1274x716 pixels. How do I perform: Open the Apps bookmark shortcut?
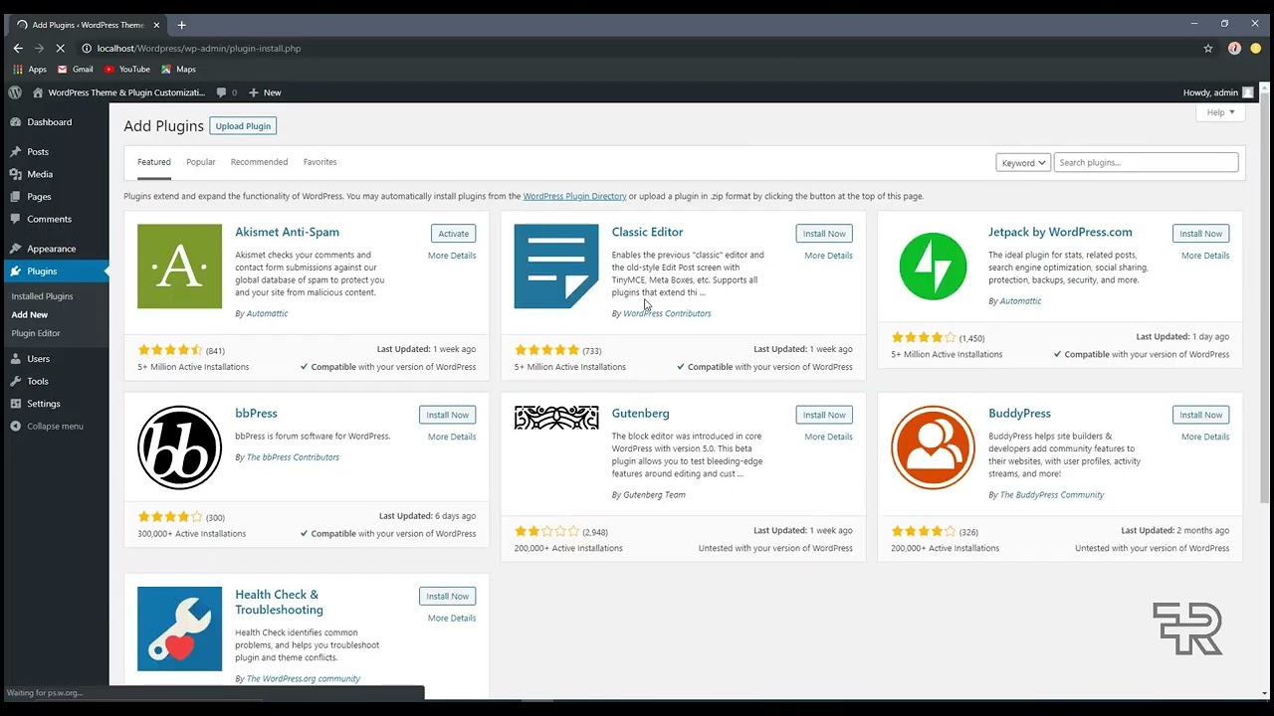(30, 70)
